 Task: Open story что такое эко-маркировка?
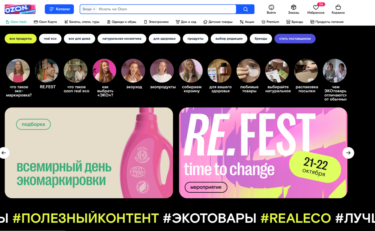(x=18, y=71)
